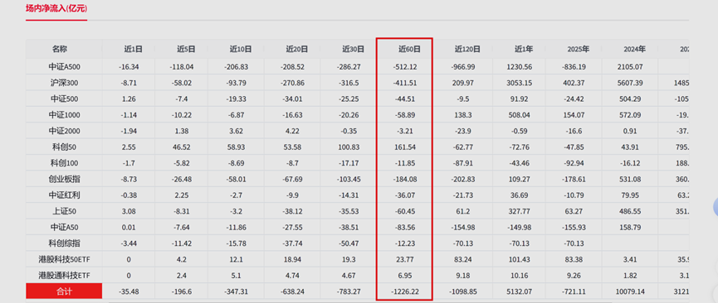Sort by the 2024年 column header
The image size is (718, 303).
tap(635, 49)
